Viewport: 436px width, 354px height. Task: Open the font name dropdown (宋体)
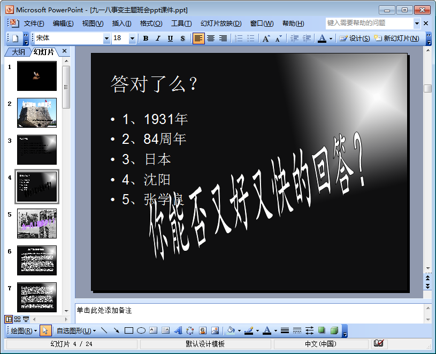click(x=106, y=39)
